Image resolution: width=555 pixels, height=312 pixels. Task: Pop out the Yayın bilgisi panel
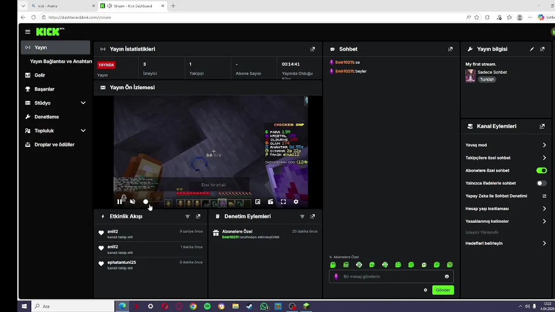(542, 49)
